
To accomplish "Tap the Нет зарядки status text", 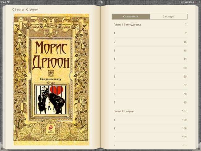I will click(x=186, y=2).
